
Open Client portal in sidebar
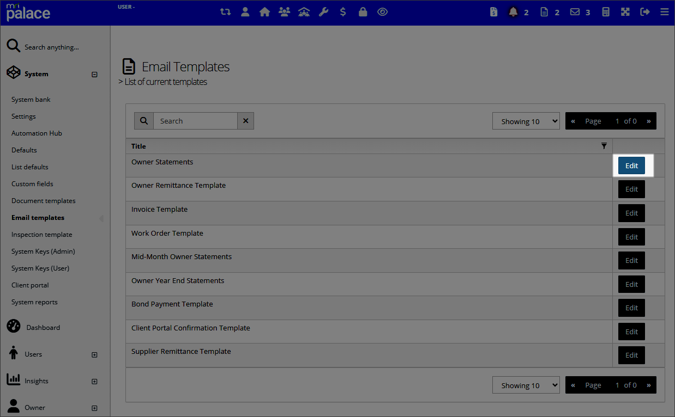(x=30, y=285)
